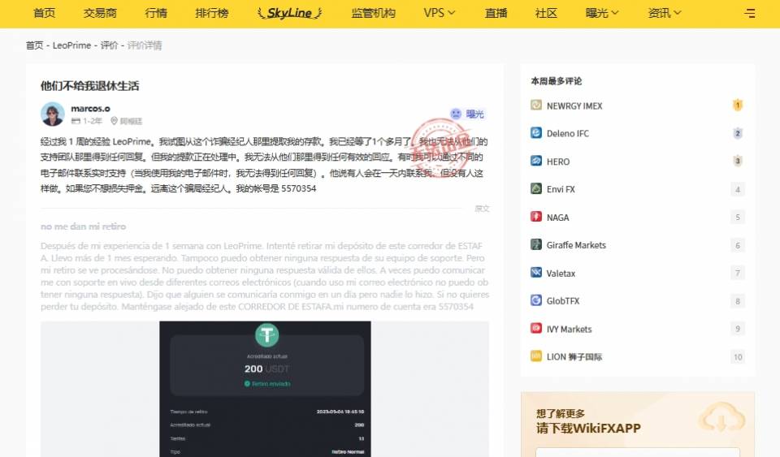Screen dimensions: 780x457
Task: Click the Valetax broker logo icon
Action: pos(535,272)
